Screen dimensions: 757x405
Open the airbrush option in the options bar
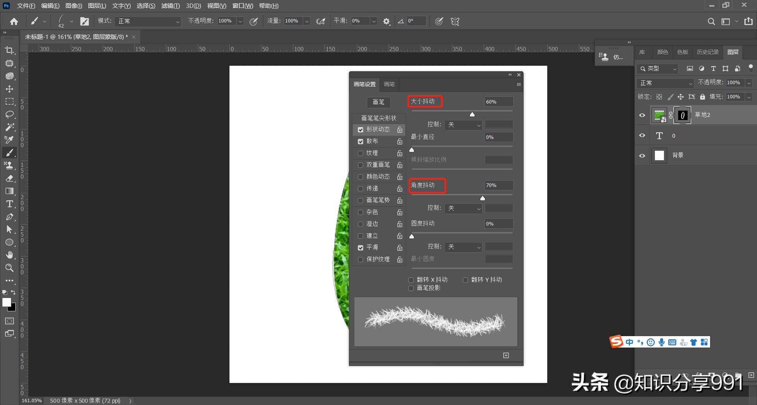pos(321,21)
